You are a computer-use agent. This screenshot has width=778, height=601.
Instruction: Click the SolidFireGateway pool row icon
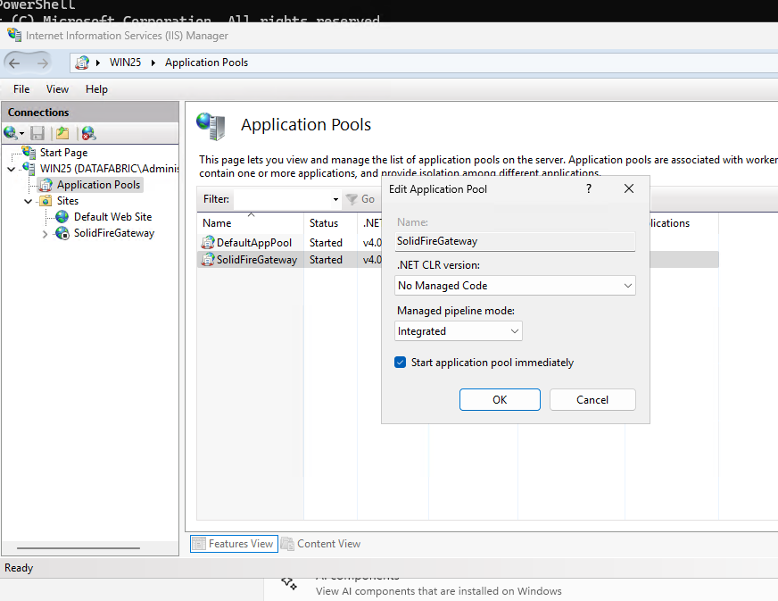tap(208, 259)
